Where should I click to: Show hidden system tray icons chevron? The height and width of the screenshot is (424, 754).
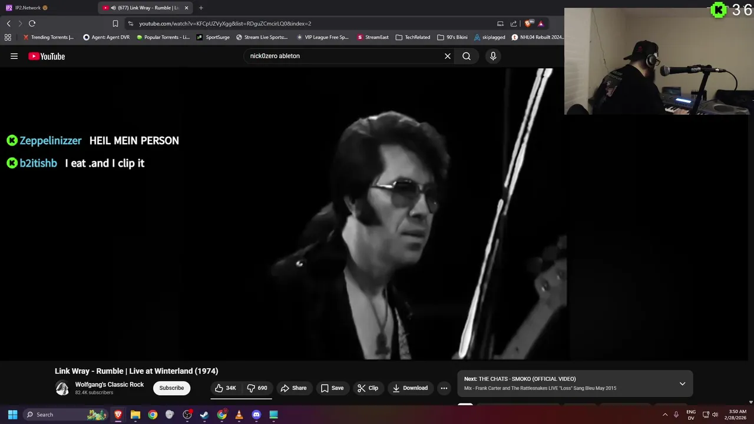click(x=665, y=415)
